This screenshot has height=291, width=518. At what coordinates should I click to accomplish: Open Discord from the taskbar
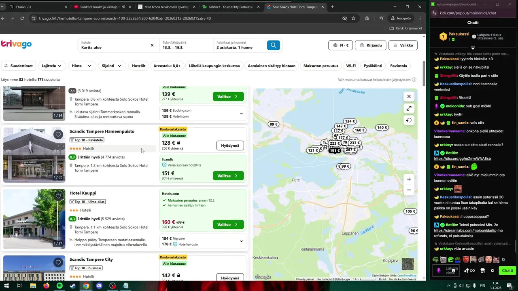point(99,286)
